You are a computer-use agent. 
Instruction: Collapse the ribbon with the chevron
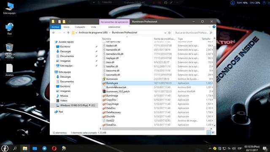(x=210, y=27)
